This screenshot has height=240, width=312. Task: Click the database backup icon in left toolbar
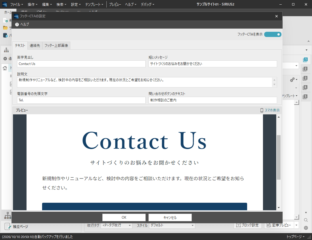5,36
